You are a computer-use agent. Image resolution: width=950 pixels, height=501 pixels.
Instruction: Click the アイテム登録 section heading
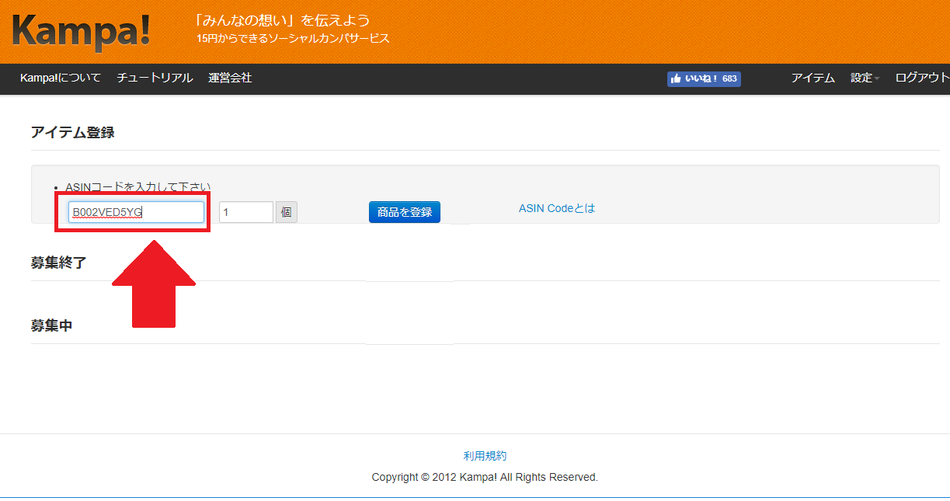click(72, 132)
